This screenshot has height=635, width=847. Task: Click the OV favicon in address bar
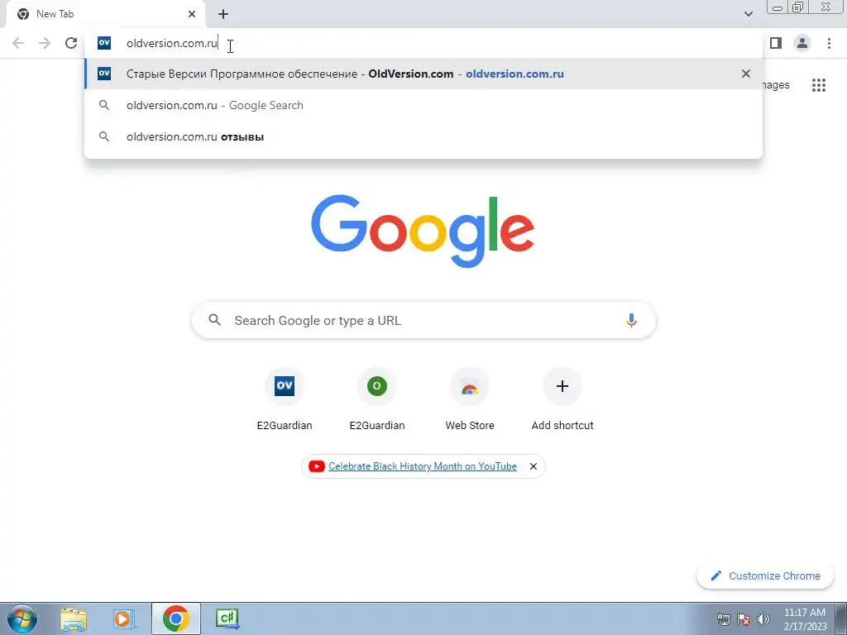[x=104, y=43]
